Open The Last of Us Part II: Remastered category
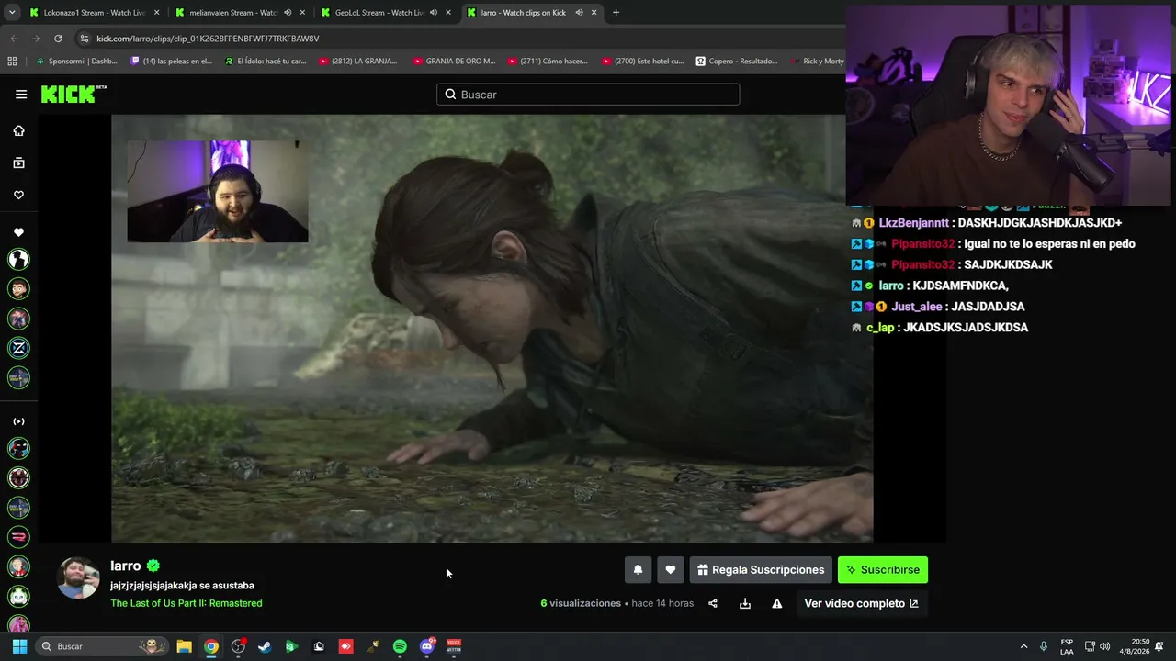The width and height of the screenshot is (1176, 661). (187, 603)
